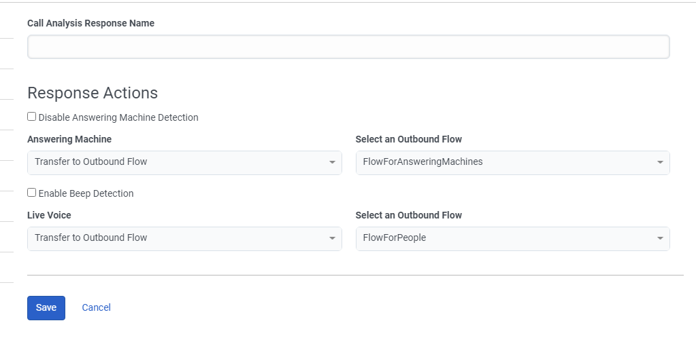
Task: Click the caret arrow beside FlowForPeople
Action: click(x=660, y=239)
